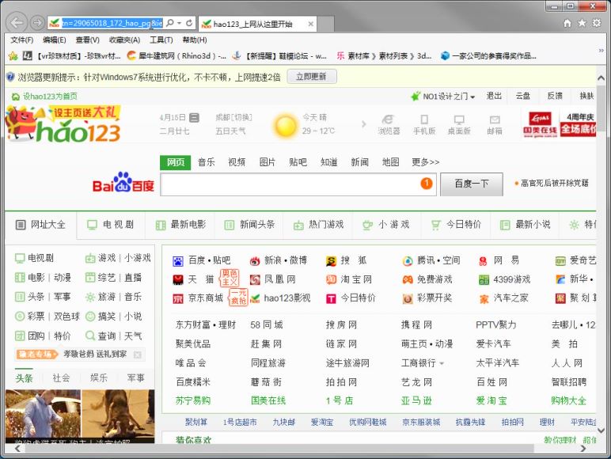Click the hao123 logo

click(x=64, y=124)
